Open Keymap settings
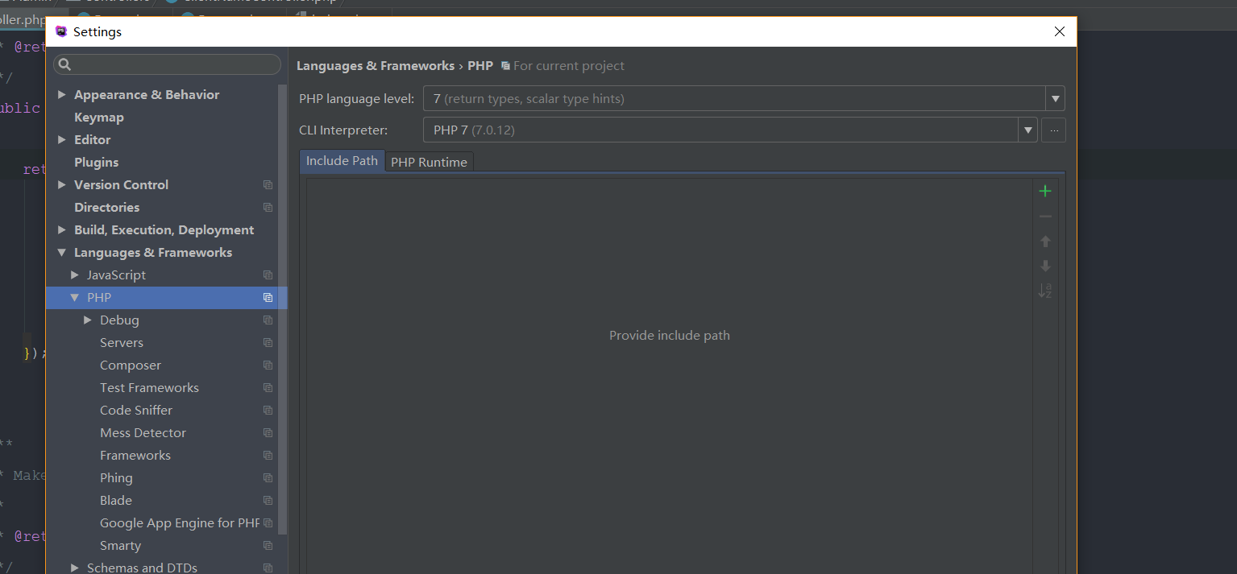The image size is (1237, 574). click(x=99, y=118)
